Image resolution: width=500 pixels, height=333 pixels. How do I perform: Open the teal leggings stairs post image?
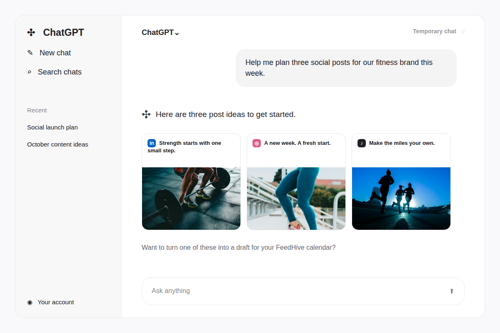coord(296,199)
